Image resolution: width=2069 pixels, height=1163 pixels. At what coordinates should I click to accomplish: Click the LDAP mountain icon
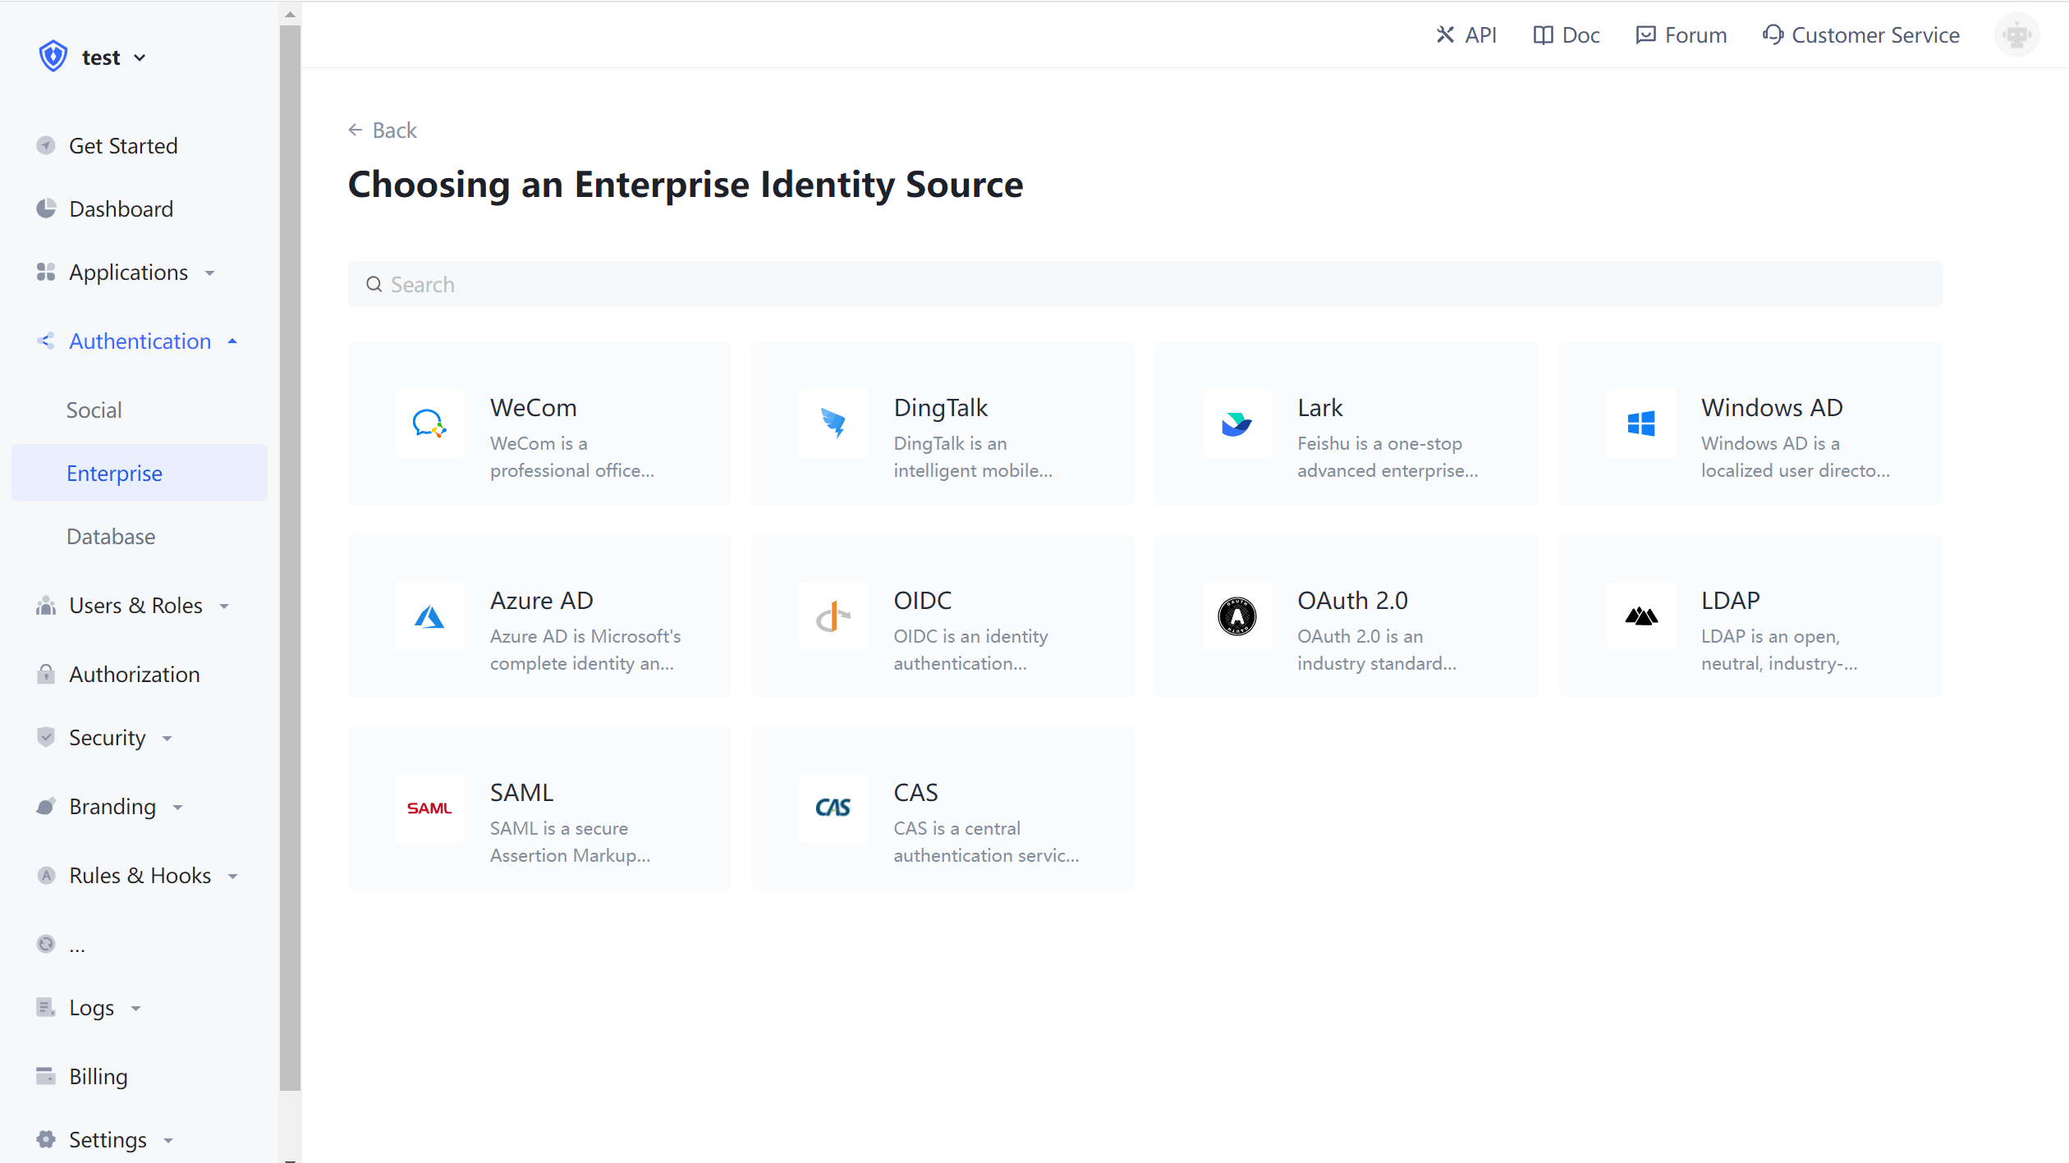[1640, 616]
